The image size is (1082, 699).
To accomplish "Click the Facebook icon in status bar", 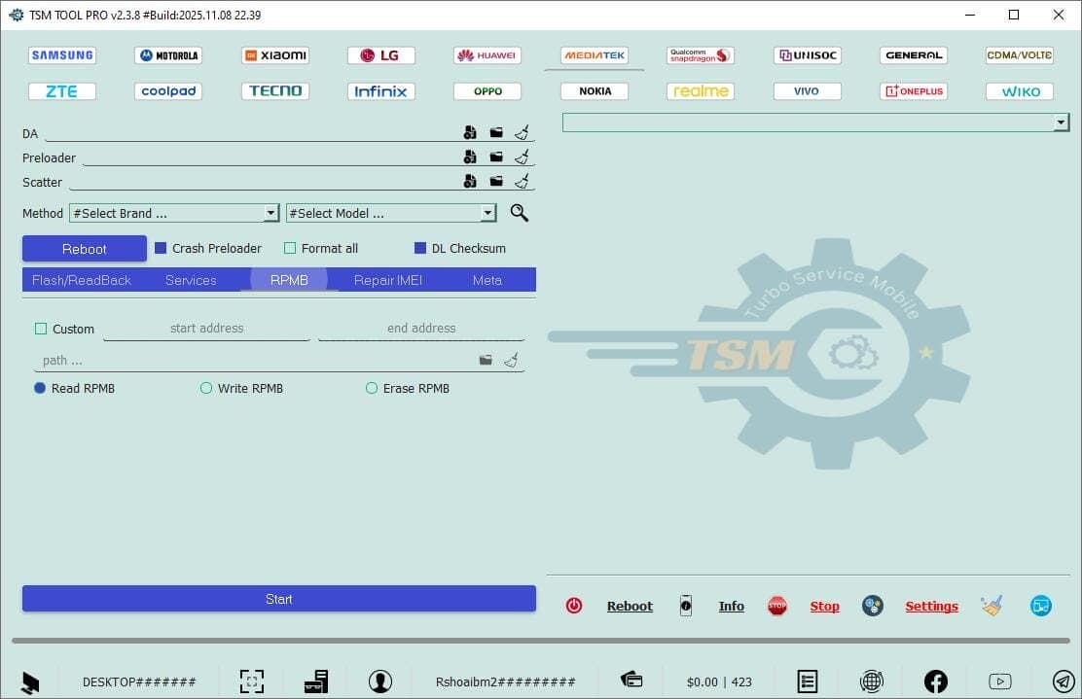I will click(x=935, y=682).
